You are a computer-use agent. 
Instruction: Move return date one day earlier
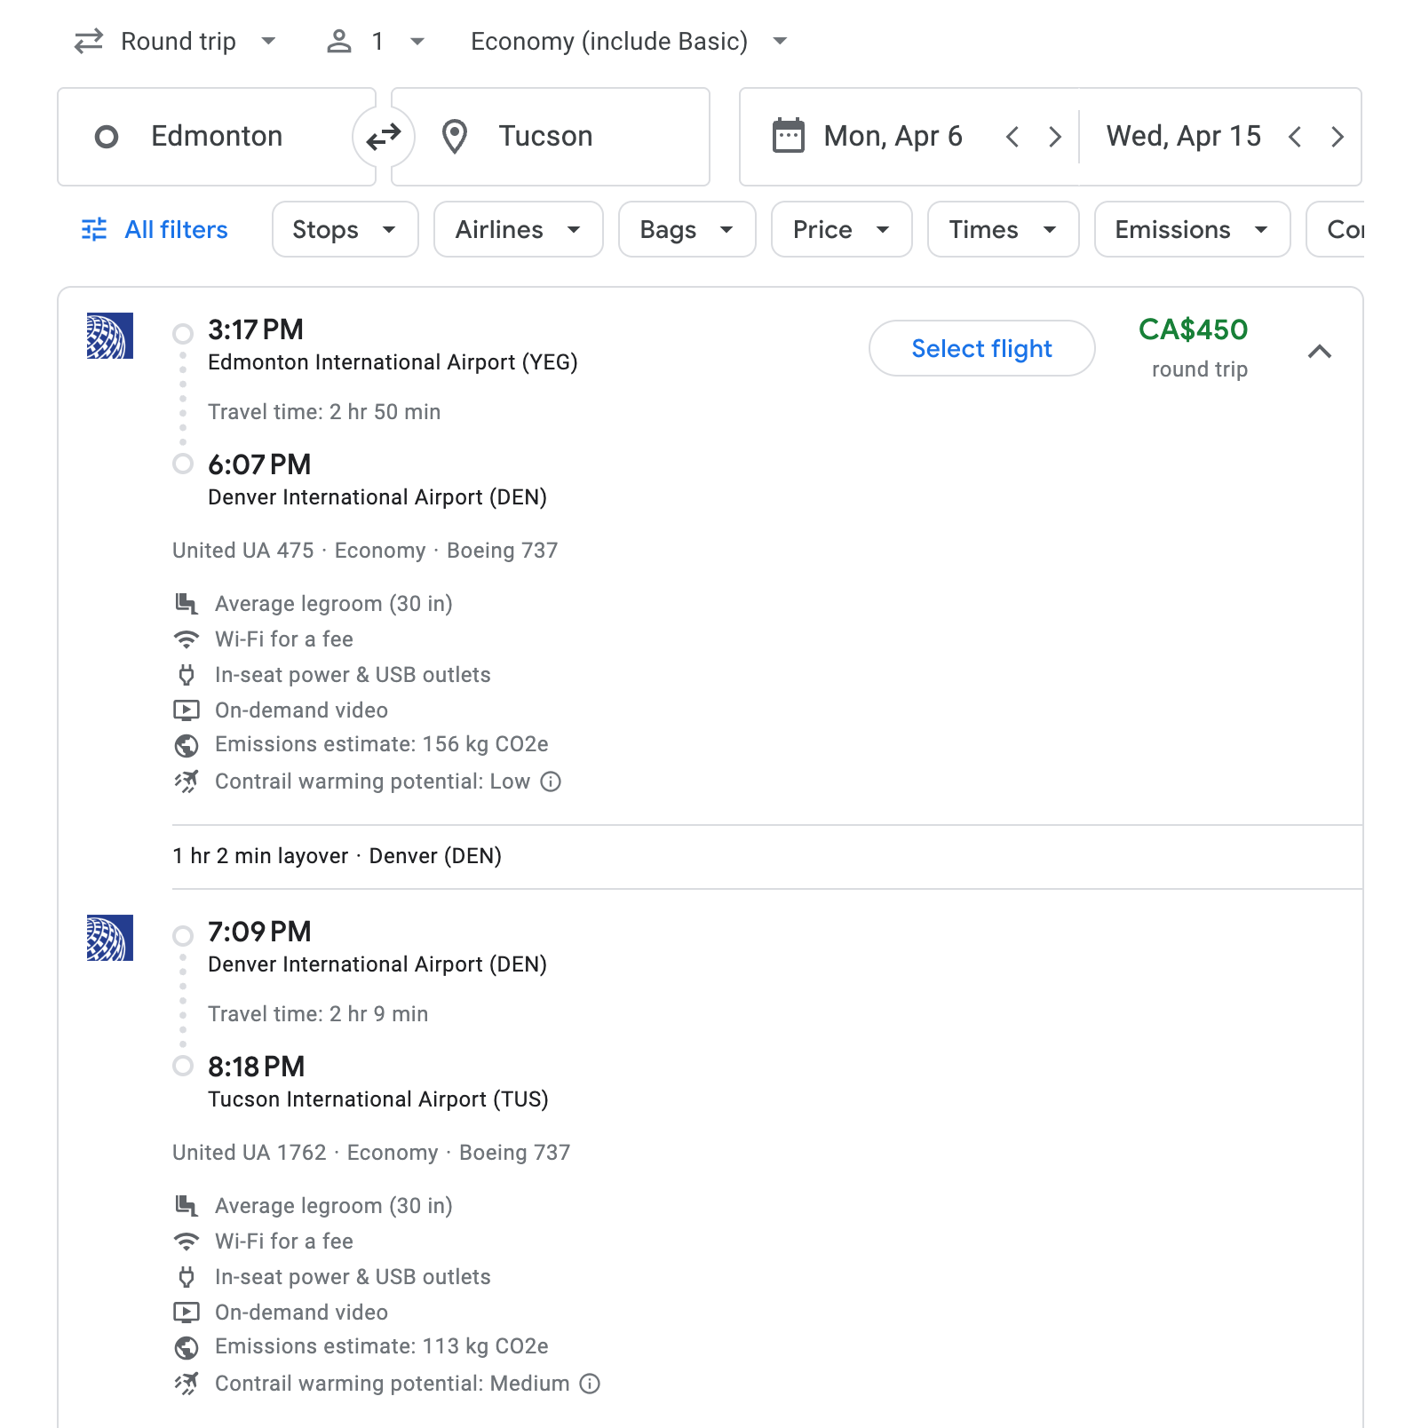pyautogui.click(x=1295, y=137)
